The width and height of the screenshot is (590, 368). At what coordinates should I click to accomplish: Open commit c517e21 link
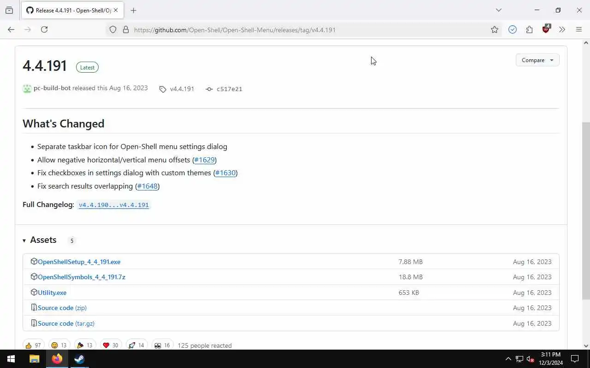tap(229, 89)
